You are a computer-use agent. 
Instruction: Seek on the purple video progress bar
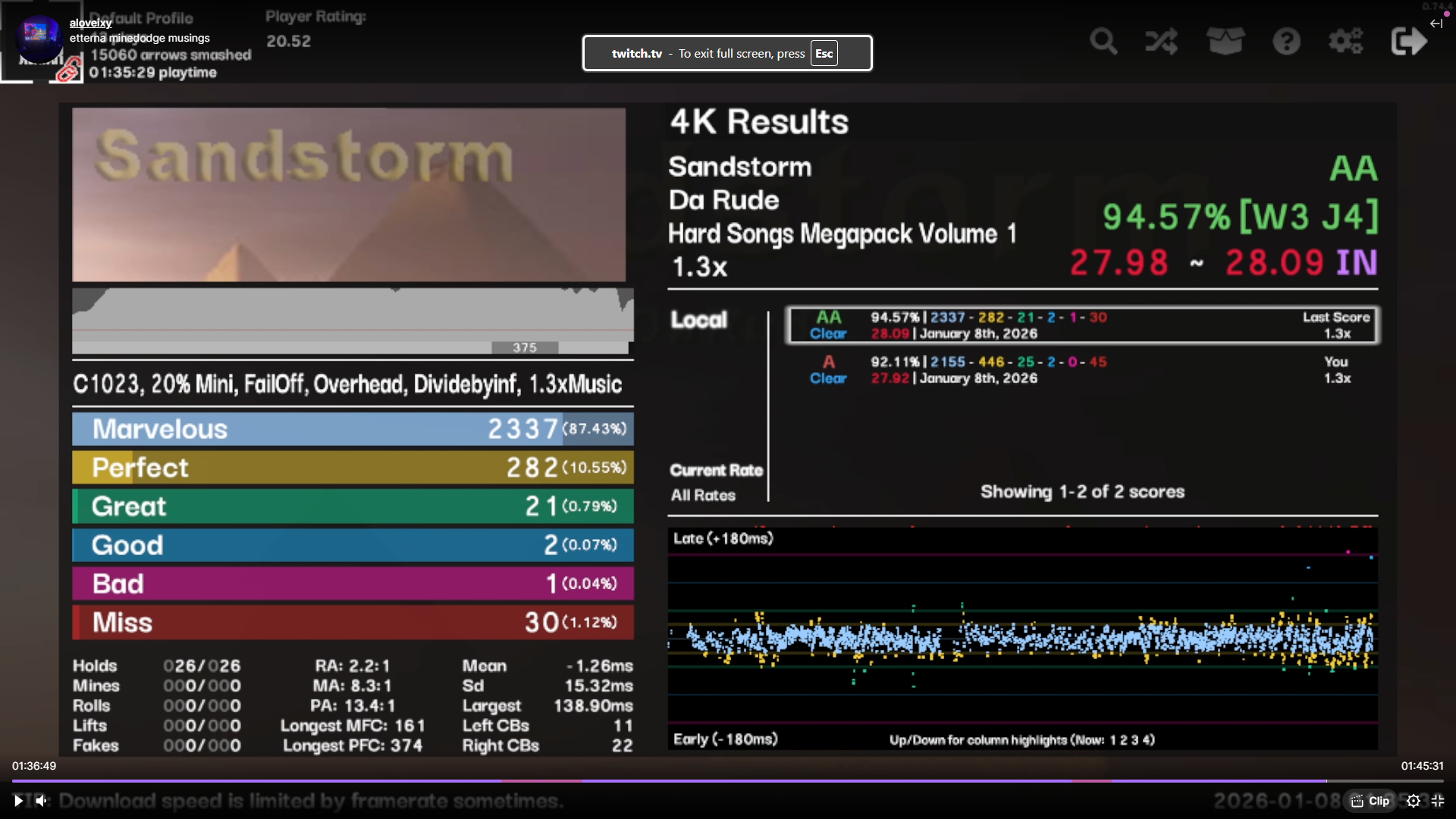(682, 780)
